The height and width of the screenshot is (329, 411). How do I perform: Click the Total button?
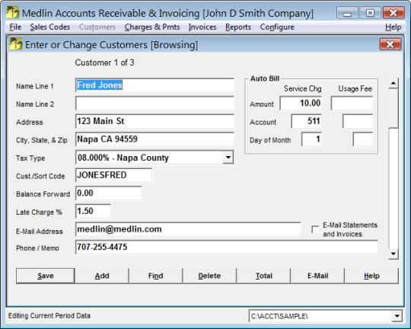pos(263,276)
